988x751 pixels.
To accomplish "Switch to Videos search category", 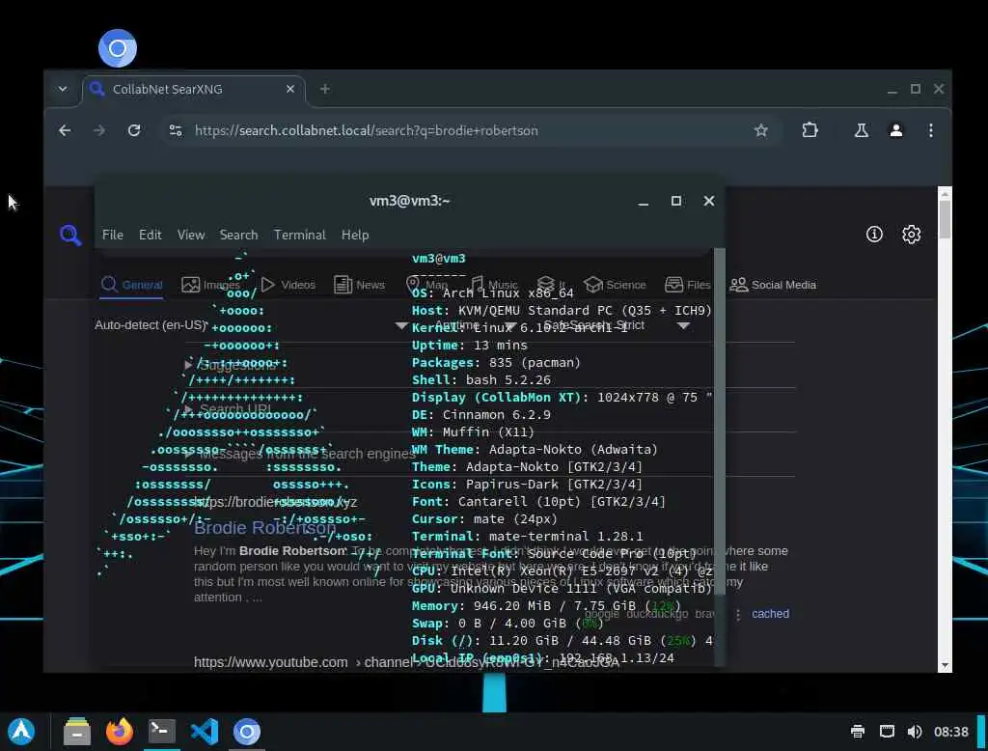I will pos(288,285).
